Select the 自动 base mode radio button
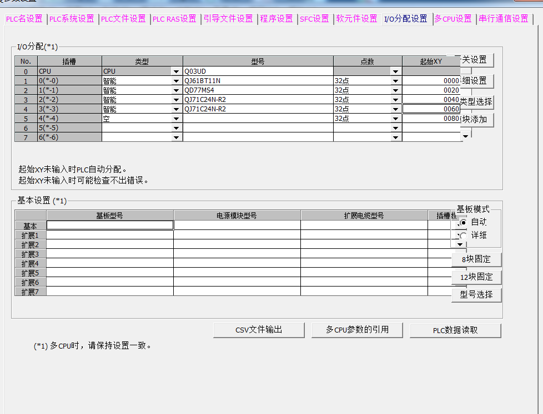 tap(464, 222)
